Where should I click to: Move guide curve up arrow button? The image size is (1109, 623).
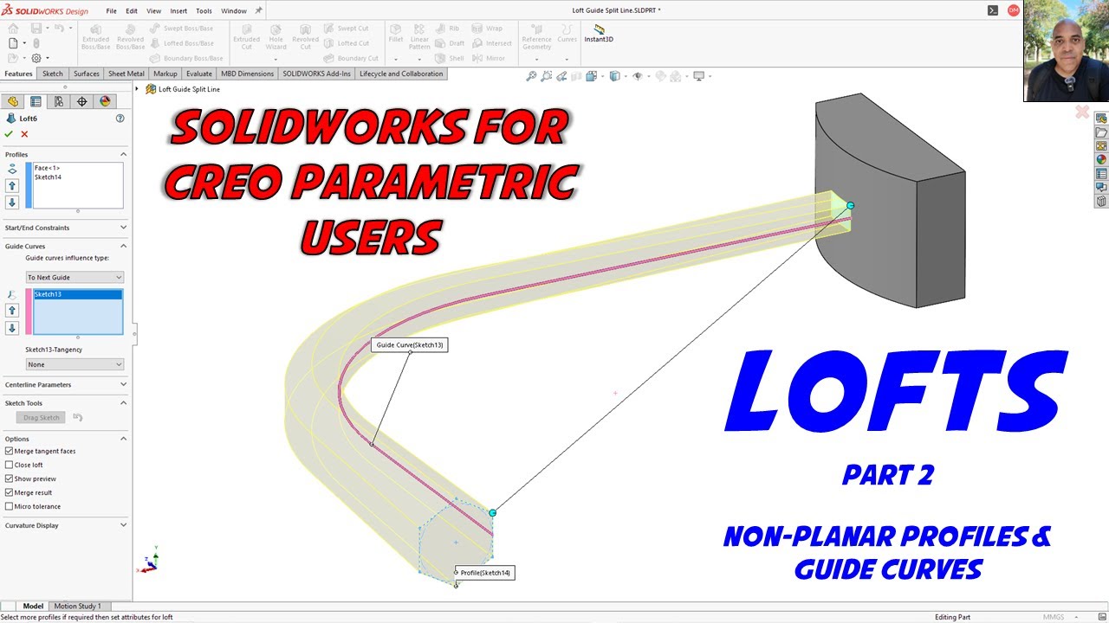click(x=12, y=311)
